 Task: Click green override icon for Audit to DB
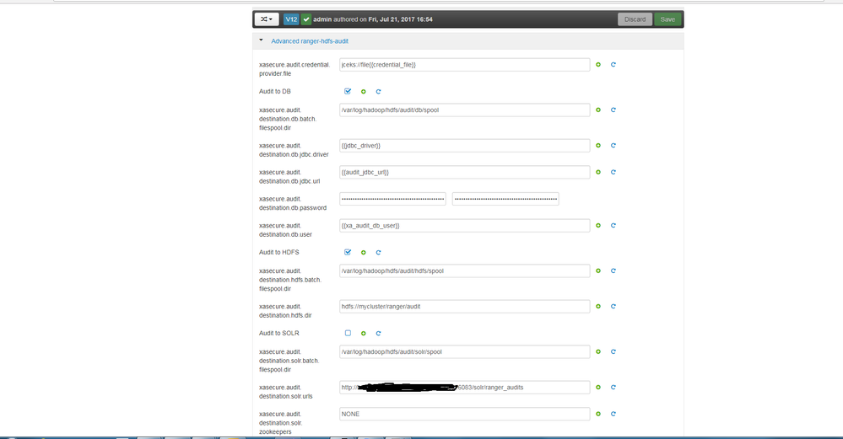364,92
